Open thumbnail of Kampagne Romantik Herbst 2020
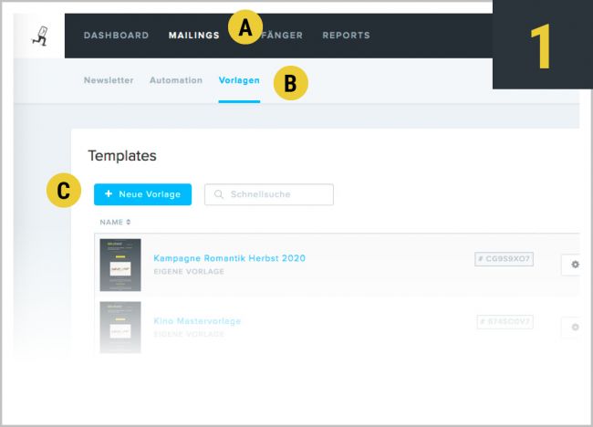Screen dimensions: 593x427 (120, 265)
